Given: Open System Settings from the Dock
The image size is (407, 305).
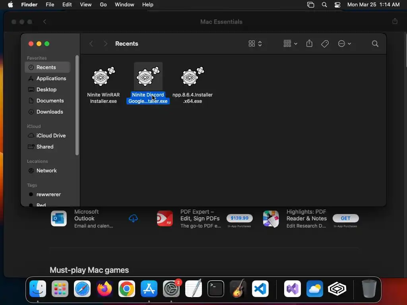Looking at the screenshot, I should pos(171,289).
